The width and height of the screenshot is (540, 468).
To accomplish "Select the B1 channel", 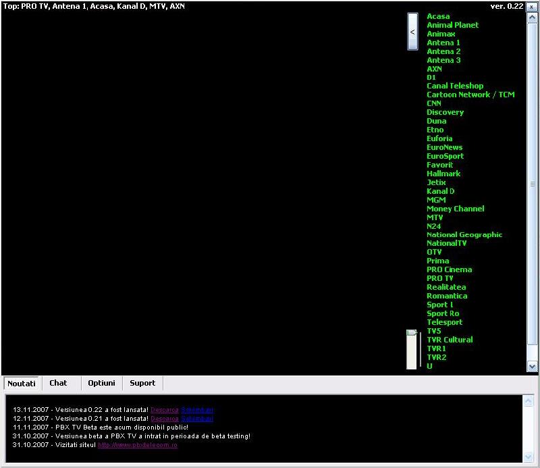I will tap(431, 77).
